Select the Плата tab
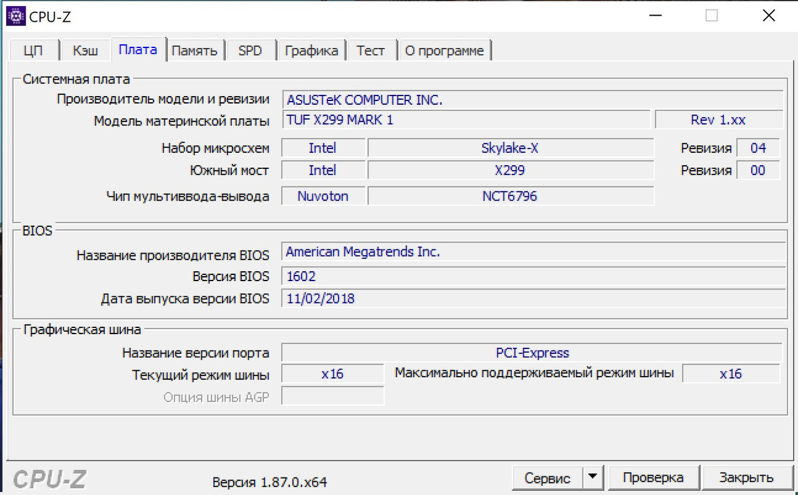This screenshot has height=495, width=798. (138, 50)
